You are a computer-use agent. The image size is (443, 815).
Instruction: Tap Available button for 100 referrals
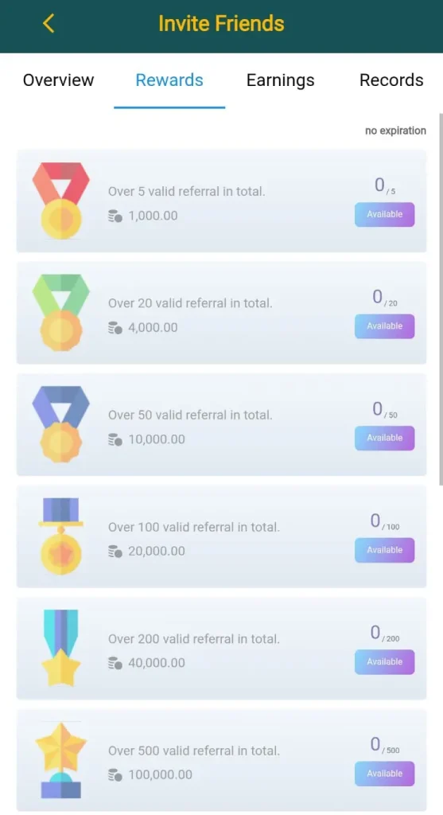coord(384,550)
